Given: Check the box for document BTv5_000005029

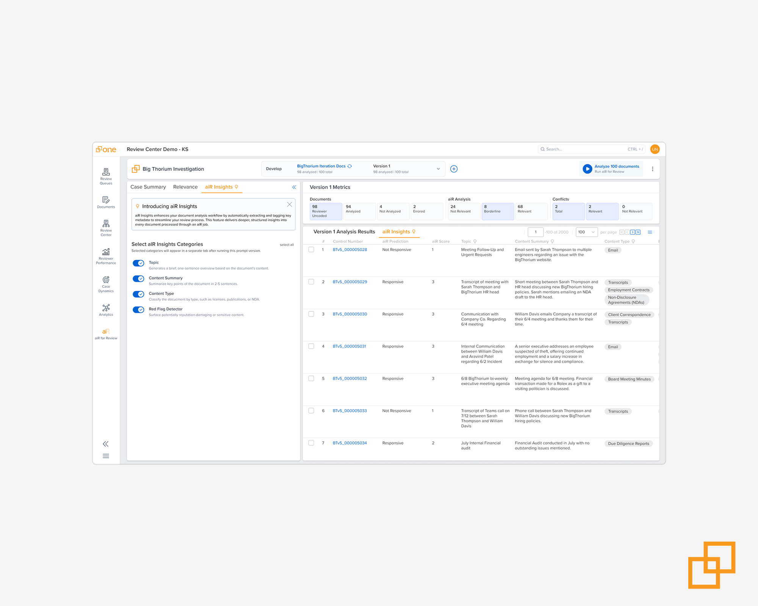Looking at the screenshot, I should (311, 282).
